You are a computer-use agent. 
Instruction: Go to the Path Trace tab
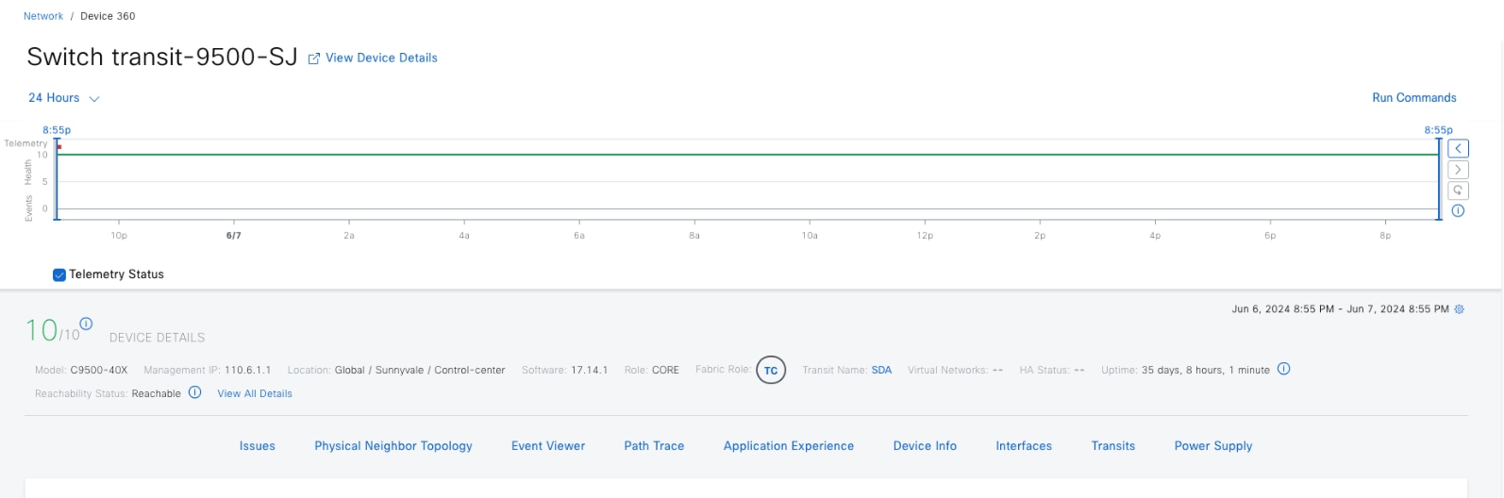coord(654,446)
